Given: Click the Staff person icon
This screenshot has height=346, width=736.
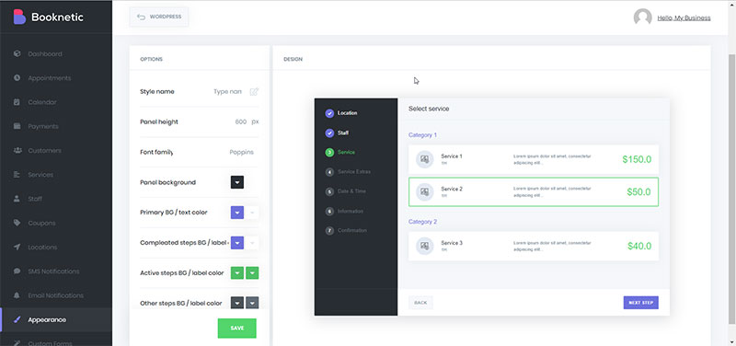Looking at the screenshot, I should point(17,199).
